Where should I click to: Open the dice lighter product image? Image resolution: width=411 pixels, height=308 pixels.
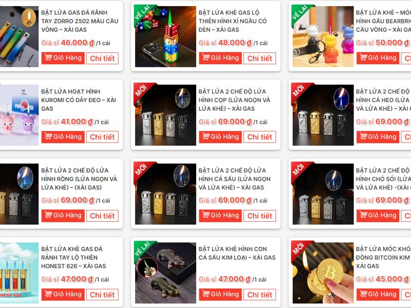165,36
